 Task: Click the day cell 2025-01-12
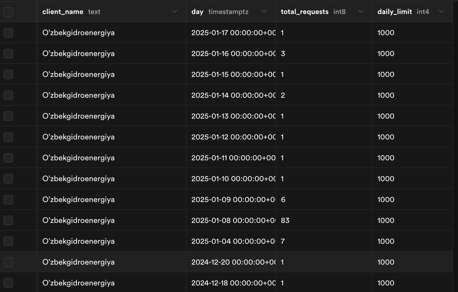231,137
